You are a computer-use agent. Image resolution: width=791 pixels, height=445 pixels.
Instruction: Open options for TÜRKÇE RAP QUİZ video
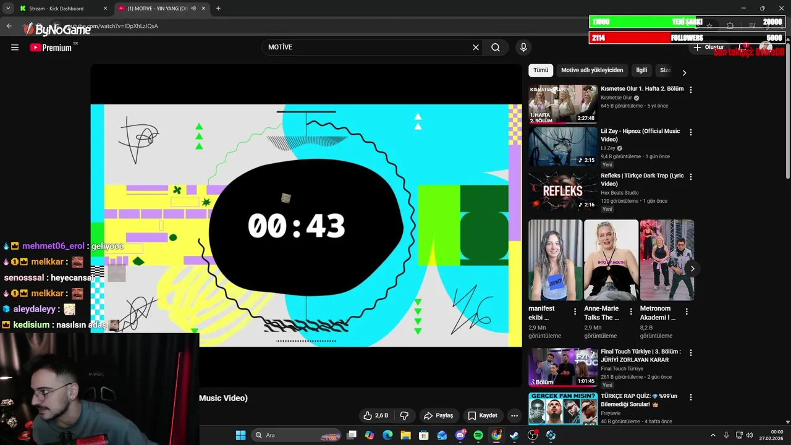(x=690, y=397)
